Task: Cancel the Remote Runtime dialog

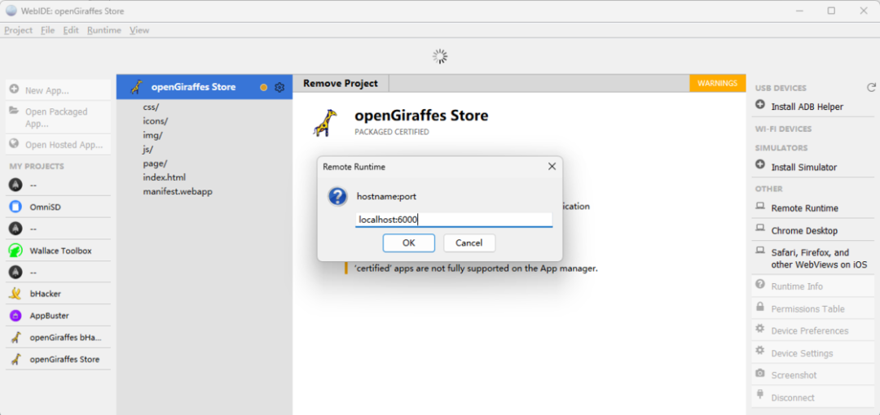Action: (469, 242)
